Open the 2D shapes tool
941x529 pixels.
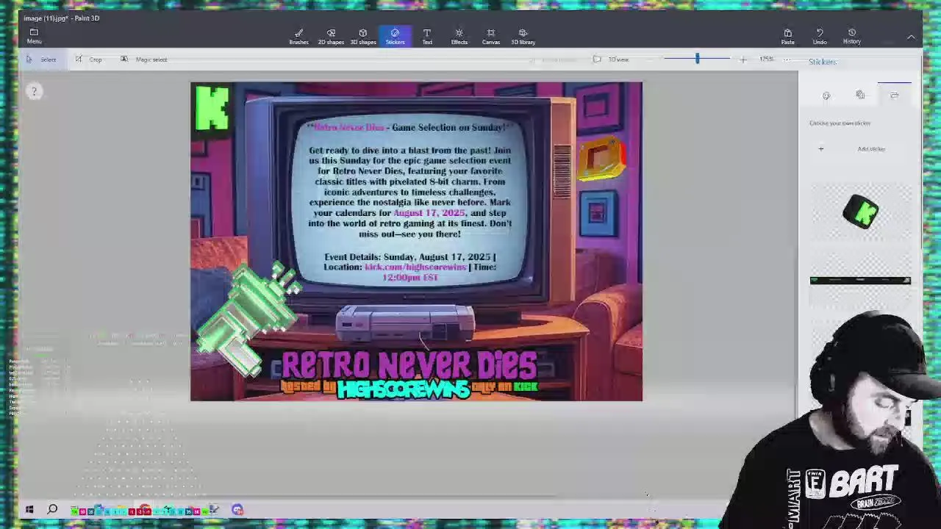coord(331,36)
